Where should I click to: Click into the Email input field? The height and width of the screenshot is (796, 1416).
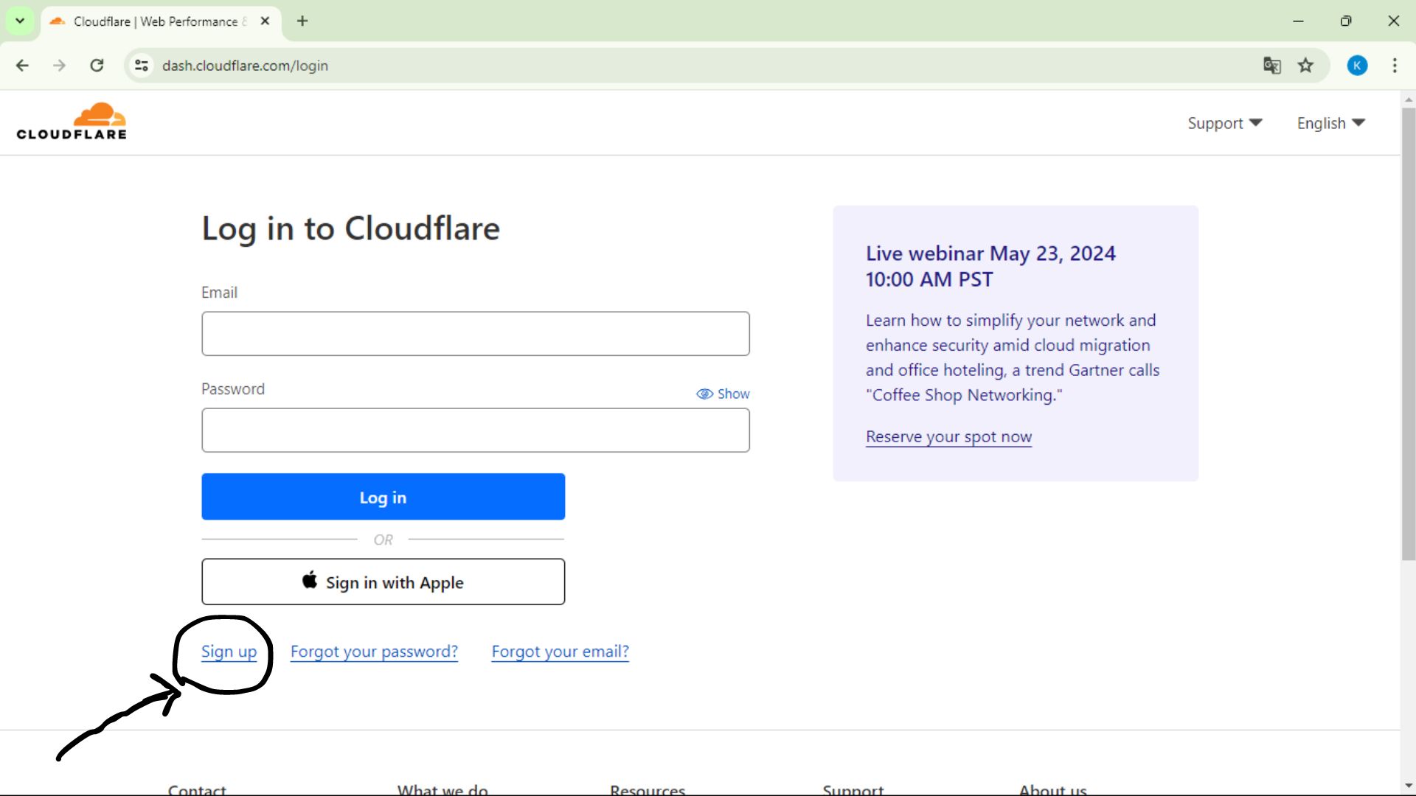(x=476, y=334)
